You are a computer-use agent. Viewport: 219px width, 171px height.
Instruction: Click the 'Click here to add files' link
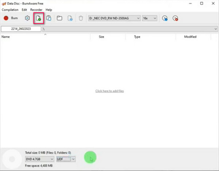click(109, 91)
